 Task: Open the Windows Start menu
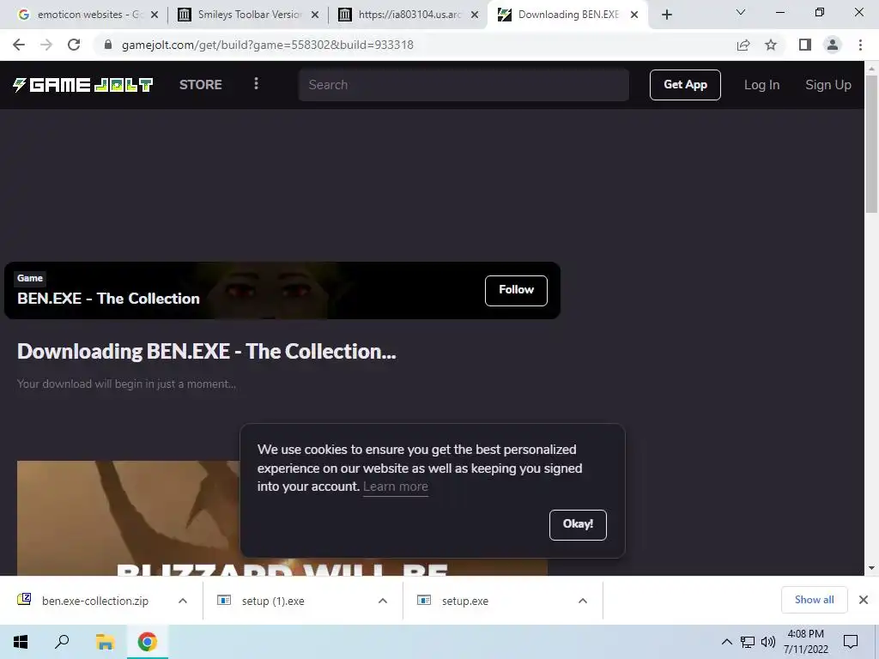tap(21, 642)
